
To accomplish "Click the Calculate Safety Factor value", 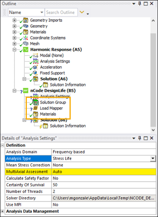I will (x=104, y=178).
